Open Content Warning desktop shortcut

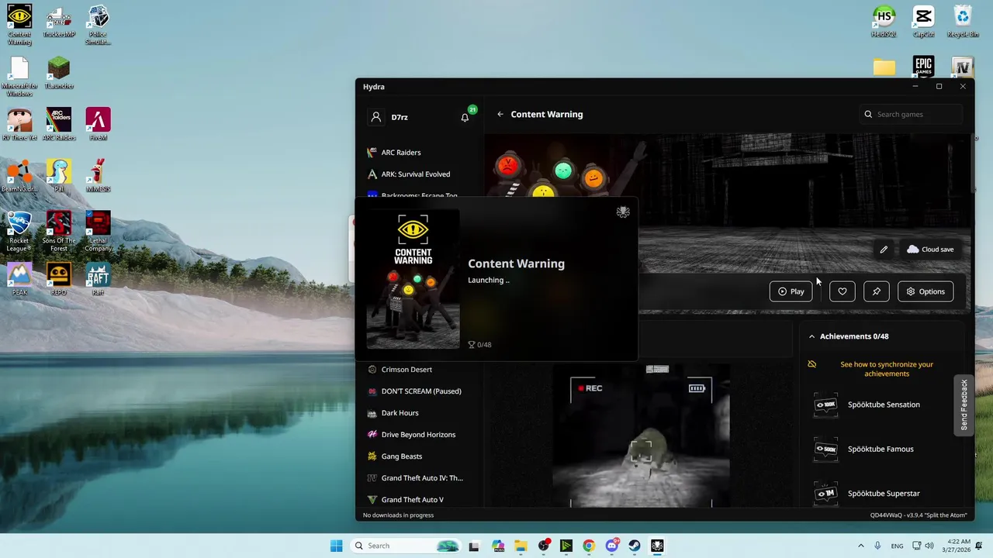(19, 25)
